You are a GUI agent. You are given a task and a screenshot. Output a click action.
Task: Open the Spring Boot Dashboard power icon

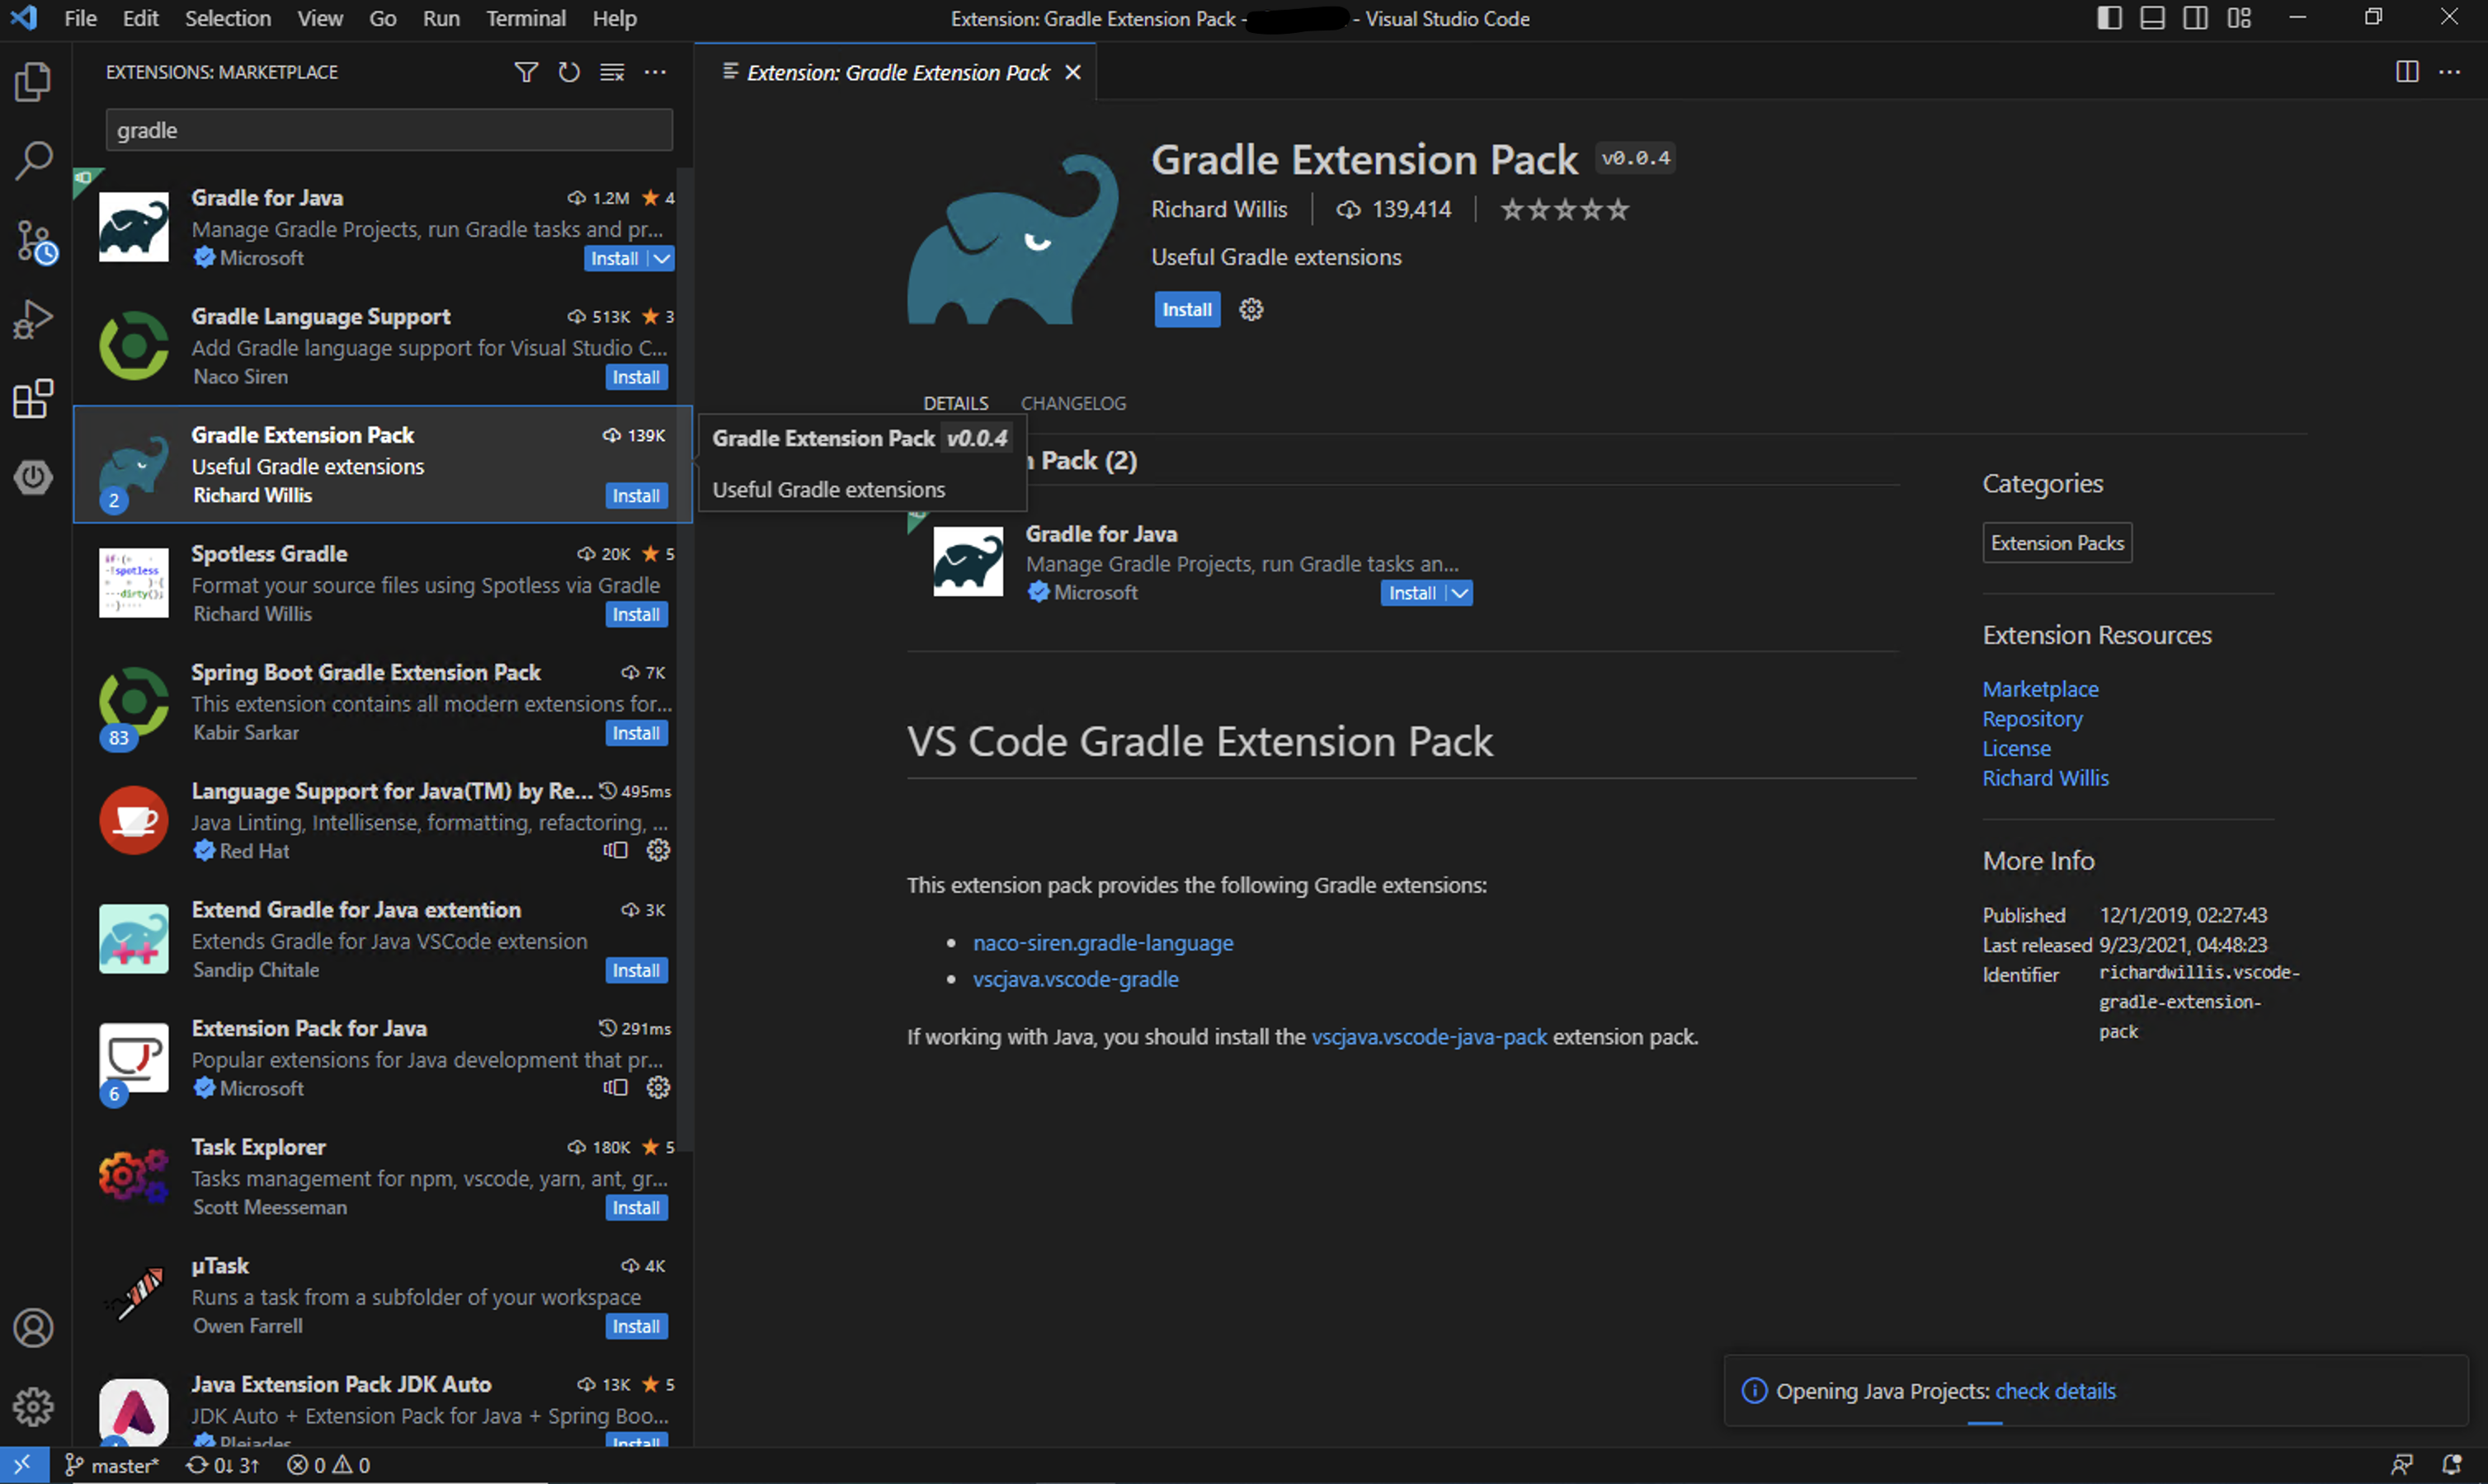click(x=33, y=477)
